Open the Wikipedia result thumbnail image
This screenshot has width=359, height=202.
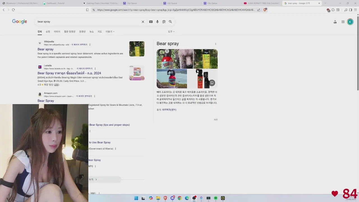point(137,49)
